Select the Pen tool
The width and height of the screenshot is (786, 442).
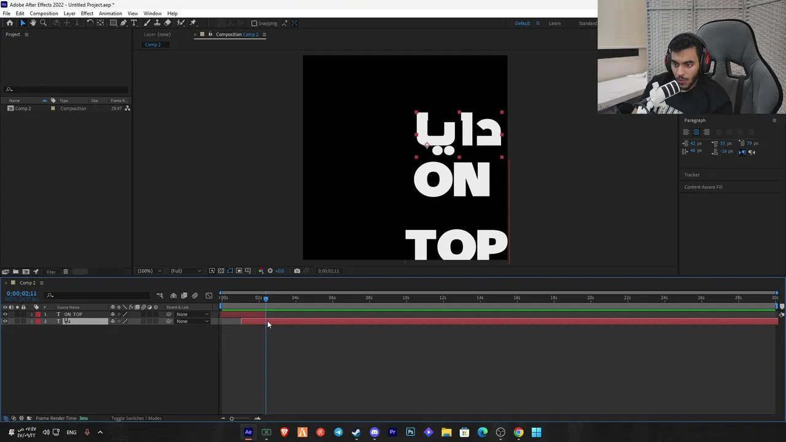[123, 23]
